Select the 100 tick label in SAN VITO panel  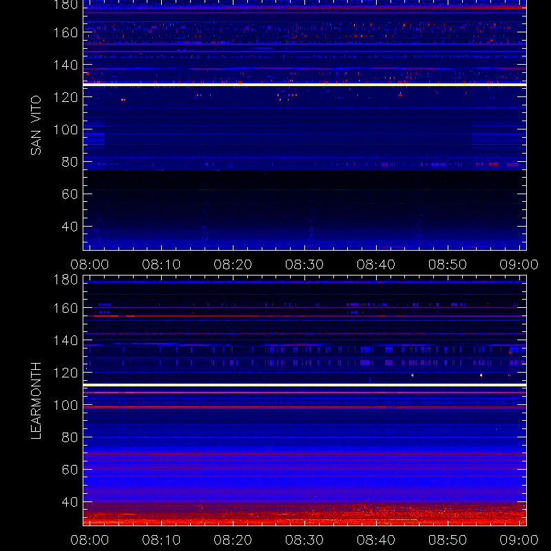[65, 129]
